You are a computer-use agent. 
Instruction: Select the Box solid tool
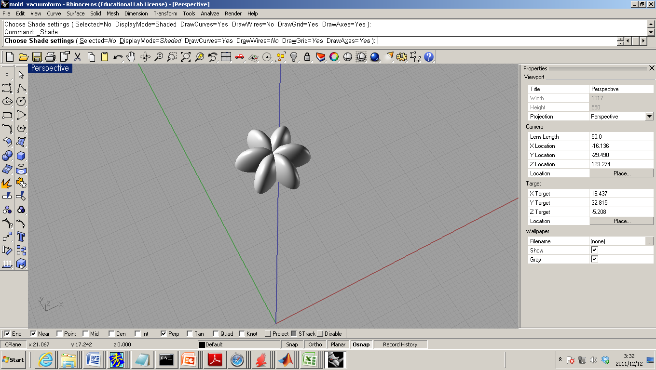click(x=21, y=156)
